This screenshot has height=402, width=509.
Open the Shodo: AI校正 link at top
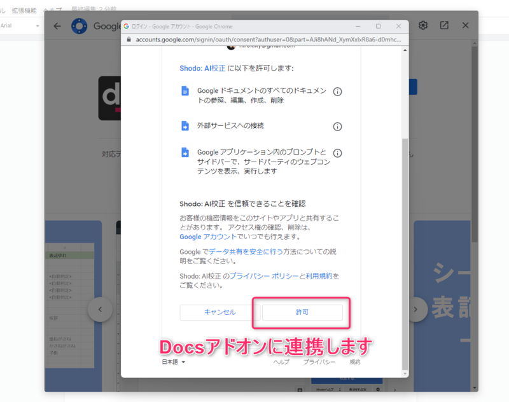click(x=202, y=68)
